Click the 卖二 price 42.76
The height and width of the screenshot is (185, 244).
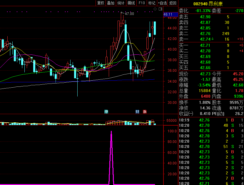click(205, 34)
